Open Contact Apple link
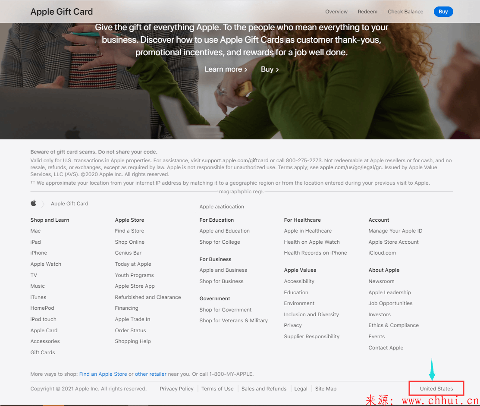Viewport: 480px width, 406px height. click(x=386, y=347)
